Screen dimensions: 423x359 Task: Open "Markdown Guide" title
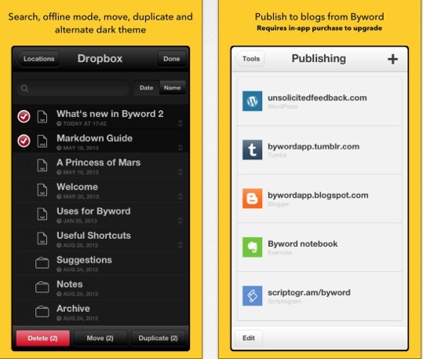coord(95,138)
